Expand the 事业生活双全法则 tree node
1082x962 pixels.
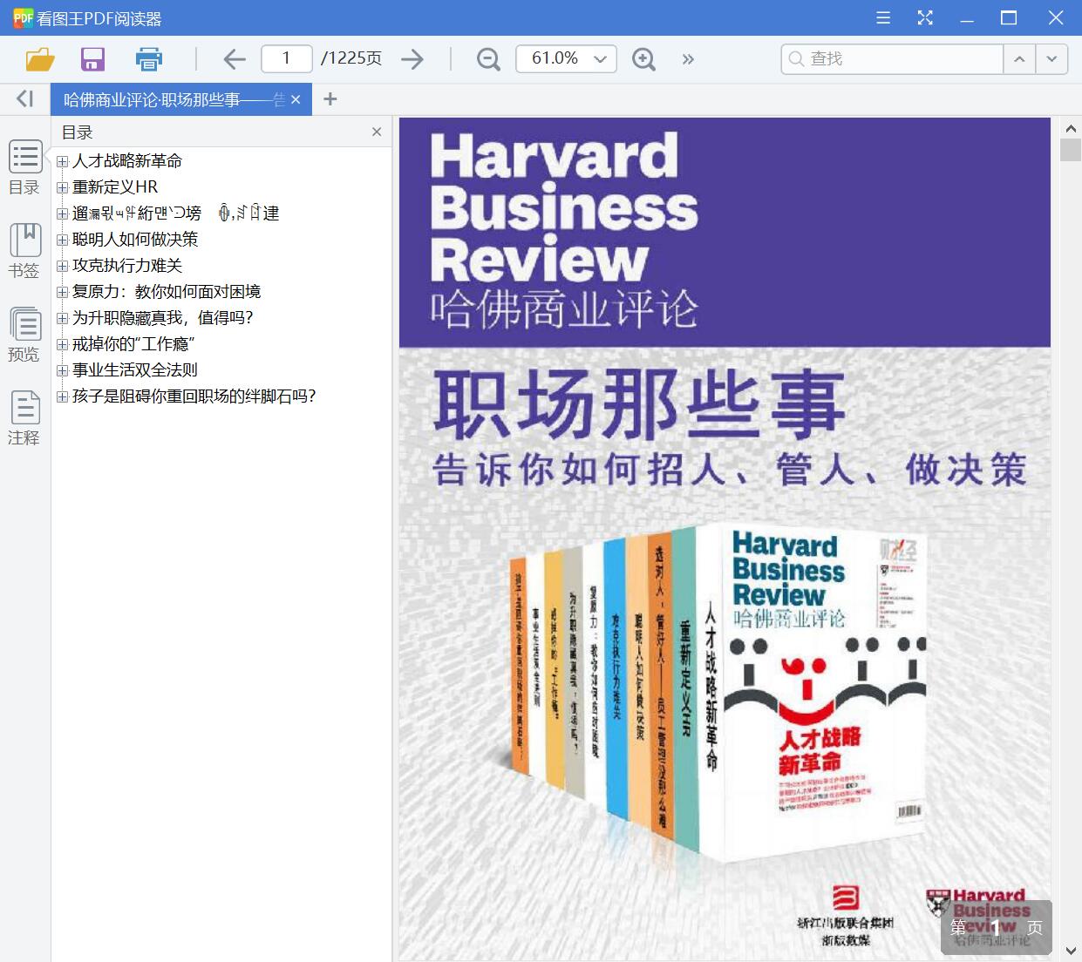coord(63,370)
